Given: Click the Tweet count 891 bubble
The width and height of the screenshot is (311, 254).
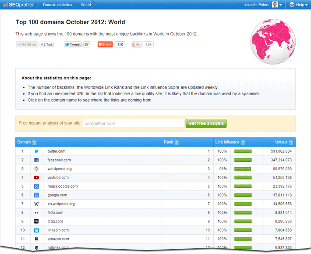Looking at the screenshot, I should click(87, 44).
